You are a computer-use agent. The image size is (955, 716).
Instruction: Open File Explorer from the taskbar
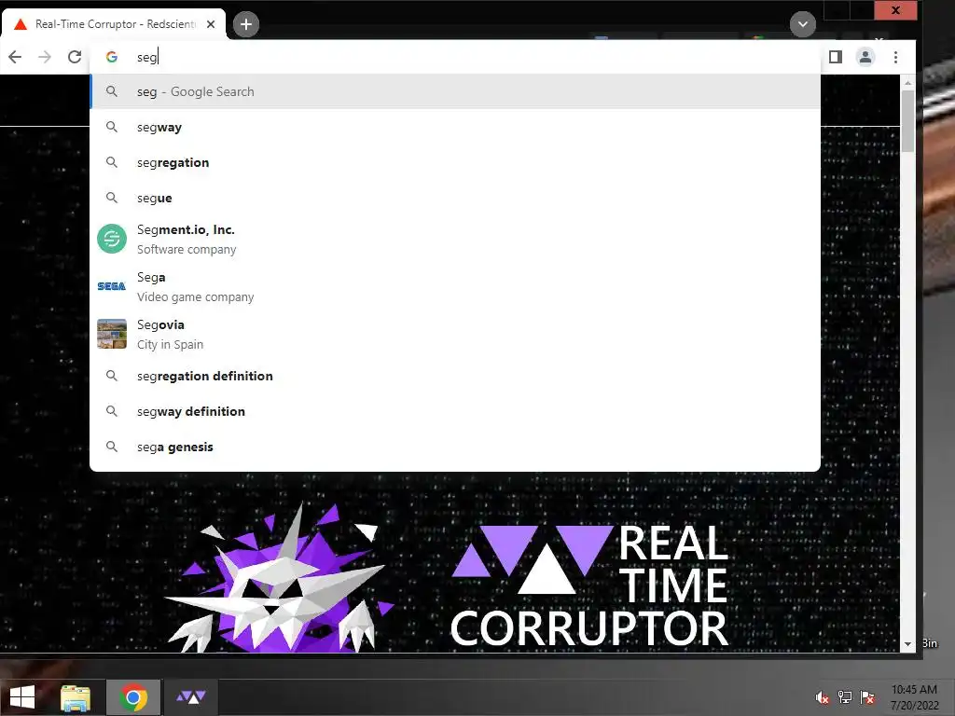click(x=76, y=697)
